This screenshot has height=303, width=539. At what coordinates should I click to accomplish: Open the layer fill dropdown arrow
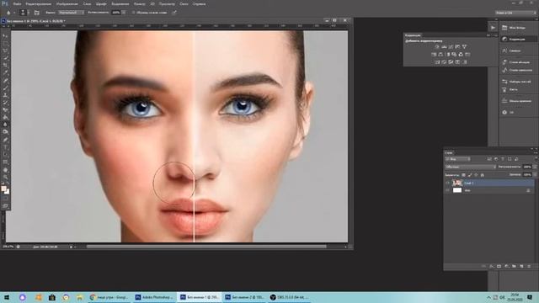pyautogui.click(x=535, y=175)
